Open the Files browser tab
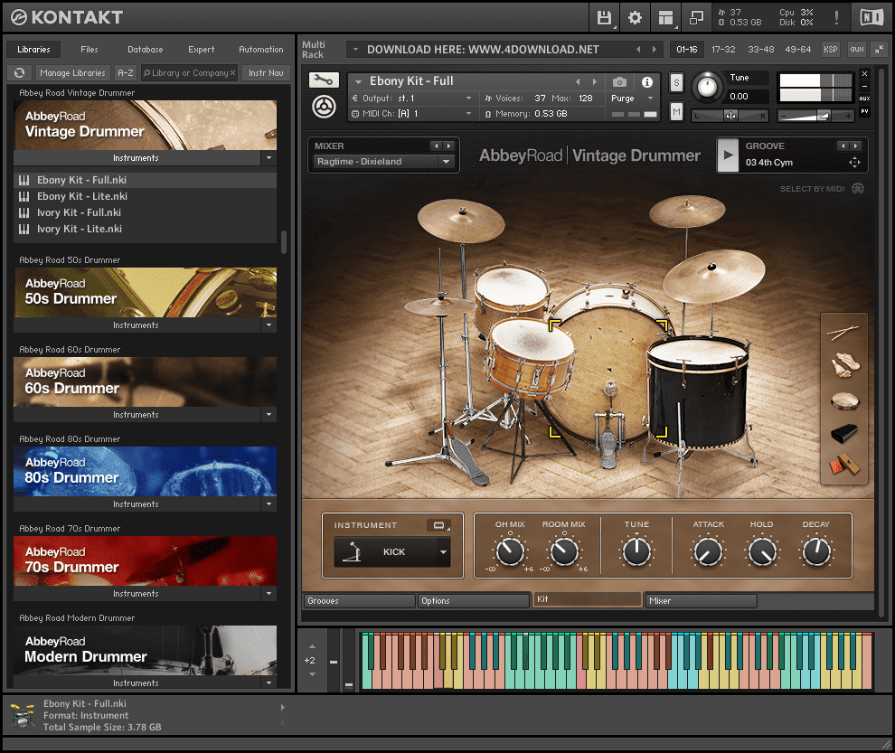This screenshot has height=753, width=895. click(x=89, y=50)
